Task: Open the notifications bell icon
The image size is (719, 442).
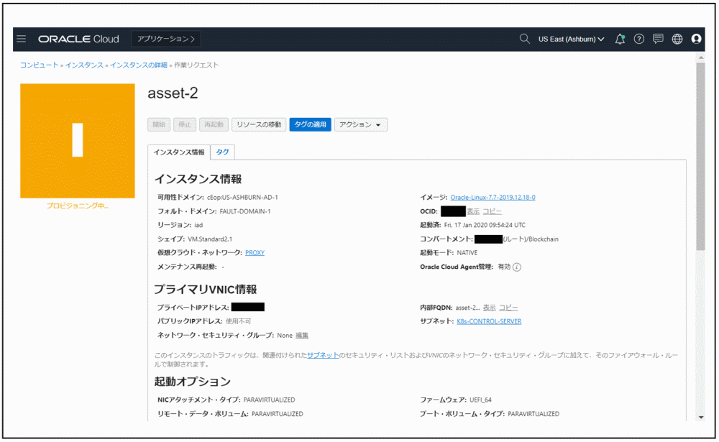Action: coord(620,39)
